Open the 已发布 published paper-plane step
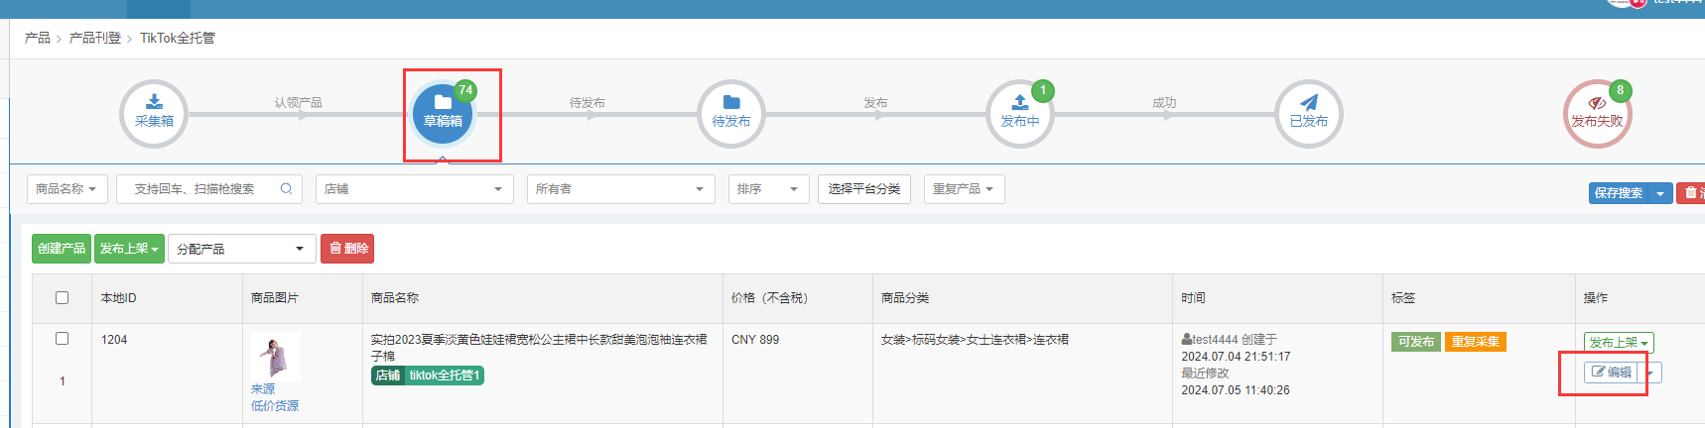This screenshot has width=1705, height=428. pos(1308,113)
